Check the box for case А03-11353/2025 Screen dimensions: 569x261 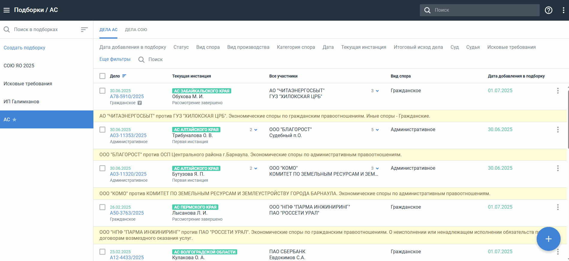(x=102, y=130)
